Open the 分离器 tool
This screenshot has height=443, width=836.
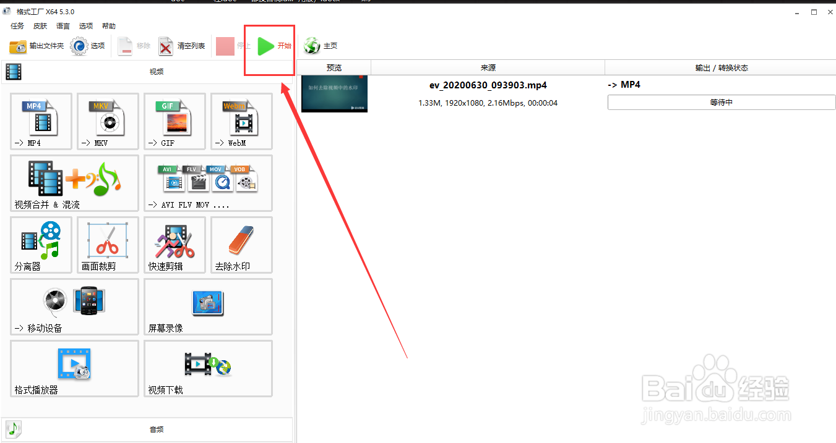pyautogui.click(x=41, y=245)
